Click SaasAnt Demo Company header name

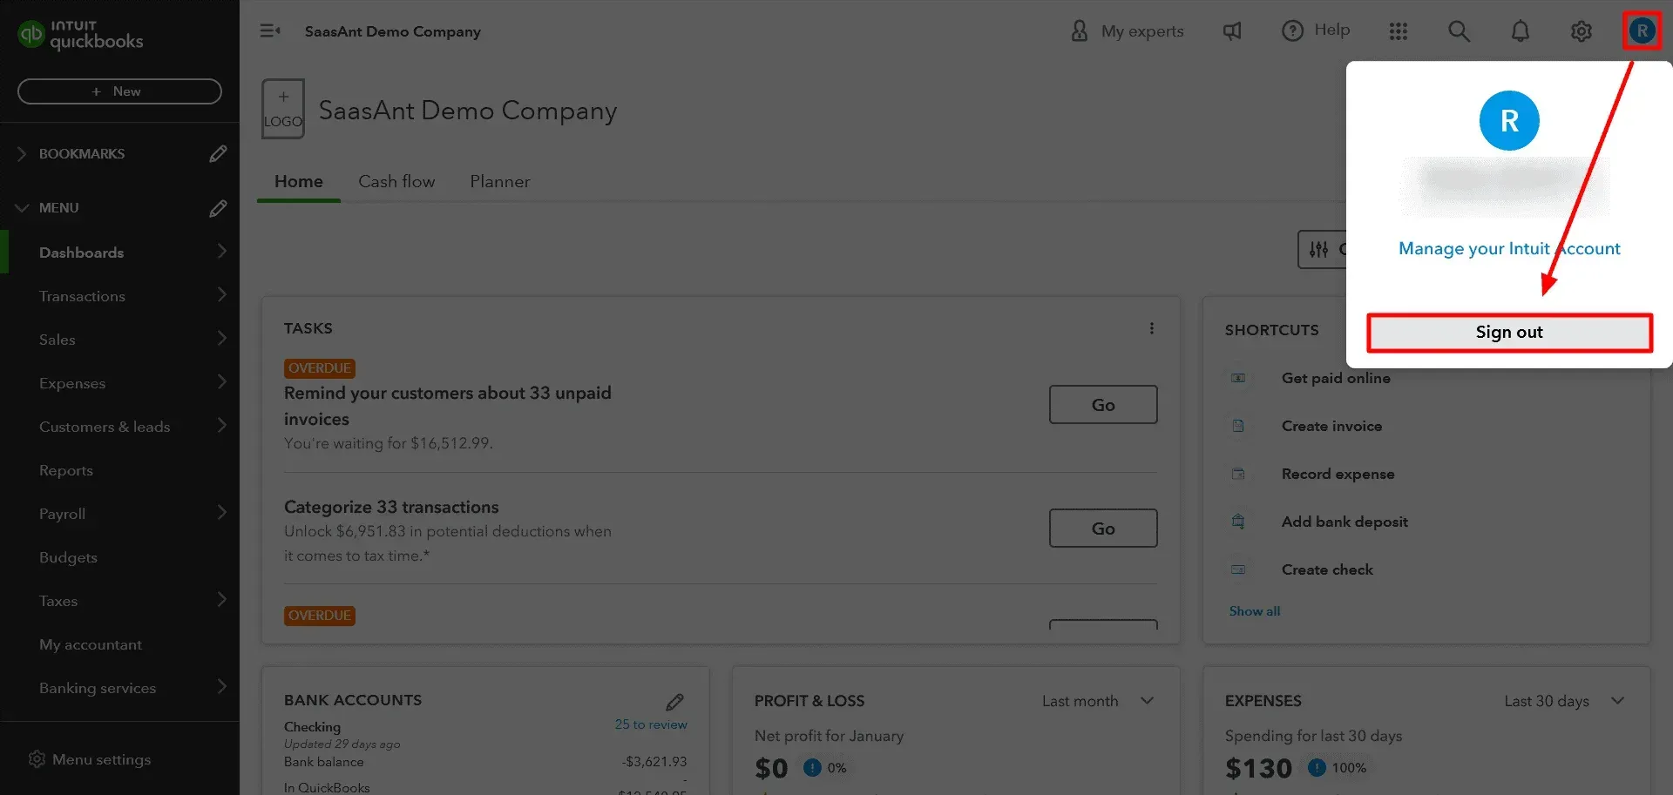click(x=393, y=31)
